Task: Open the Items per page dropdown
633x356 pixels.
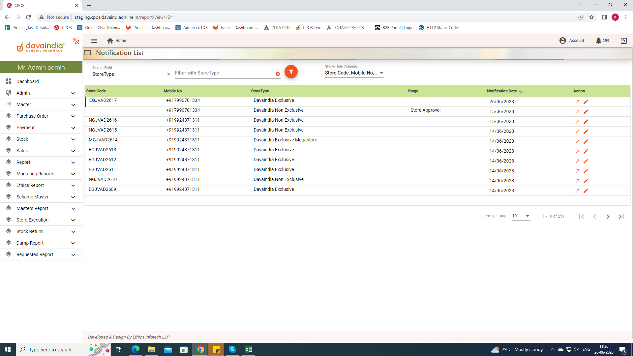Action: click(x=521, y=216)
